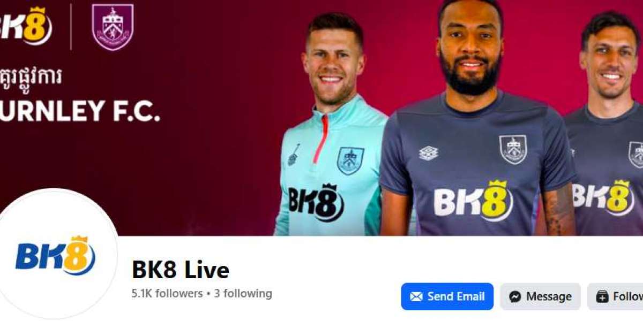Click the Burnley badge on center player's shirt
The width and height of the screenshot is (643, 321).
click(513, 149)
